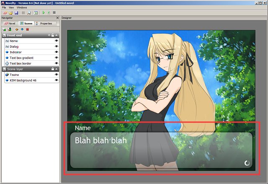Close the Navigator panel
Viewport: 268px width, 184px height.
tap(57, 18)
